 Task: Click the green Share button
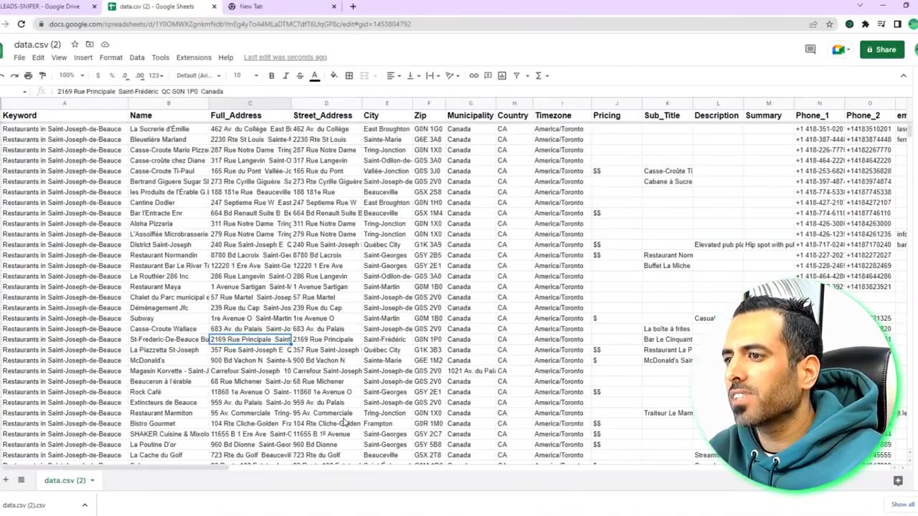881,49
